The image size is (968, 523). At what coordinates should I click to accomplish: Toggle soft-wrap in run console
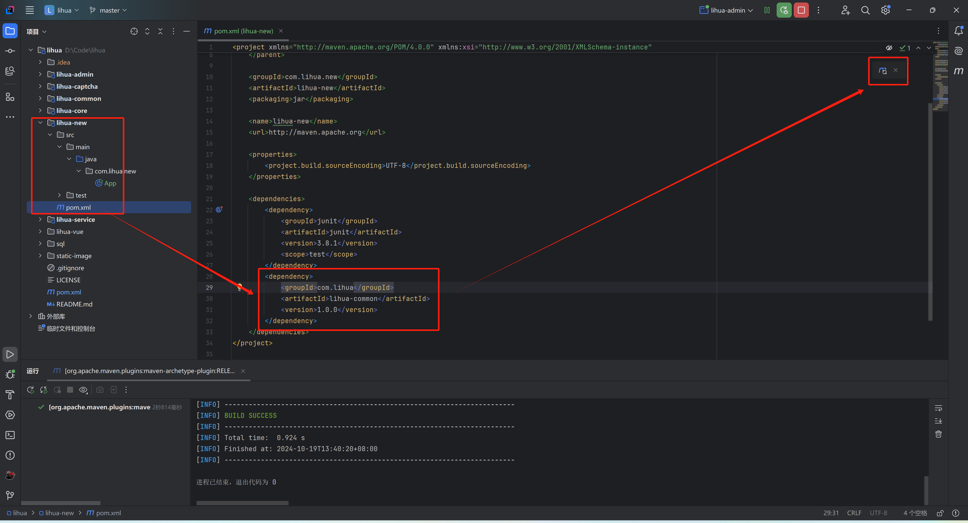coord(938,408)
